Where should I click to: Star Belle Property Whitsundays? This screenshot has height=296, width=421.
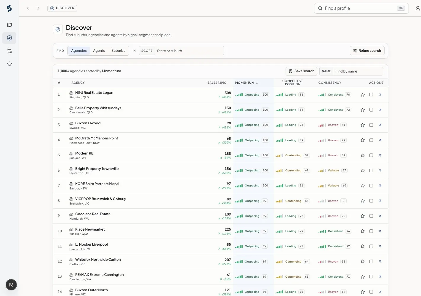click(x=363, y=110)
